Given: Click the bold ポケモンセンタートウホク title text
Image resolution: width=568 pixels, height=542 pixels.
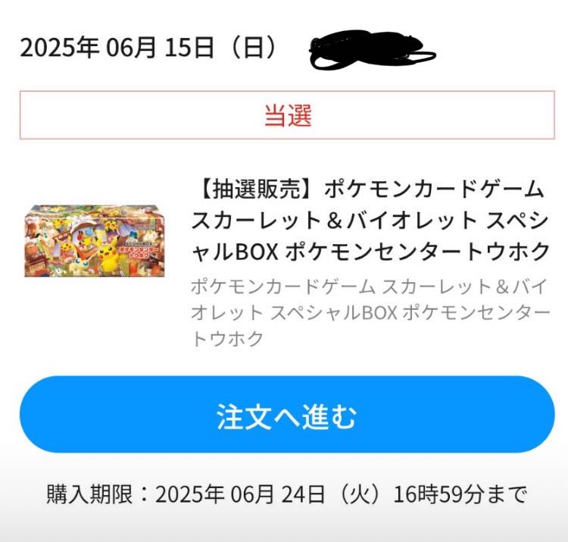Looking at the screenshot, I should point(418,251).
